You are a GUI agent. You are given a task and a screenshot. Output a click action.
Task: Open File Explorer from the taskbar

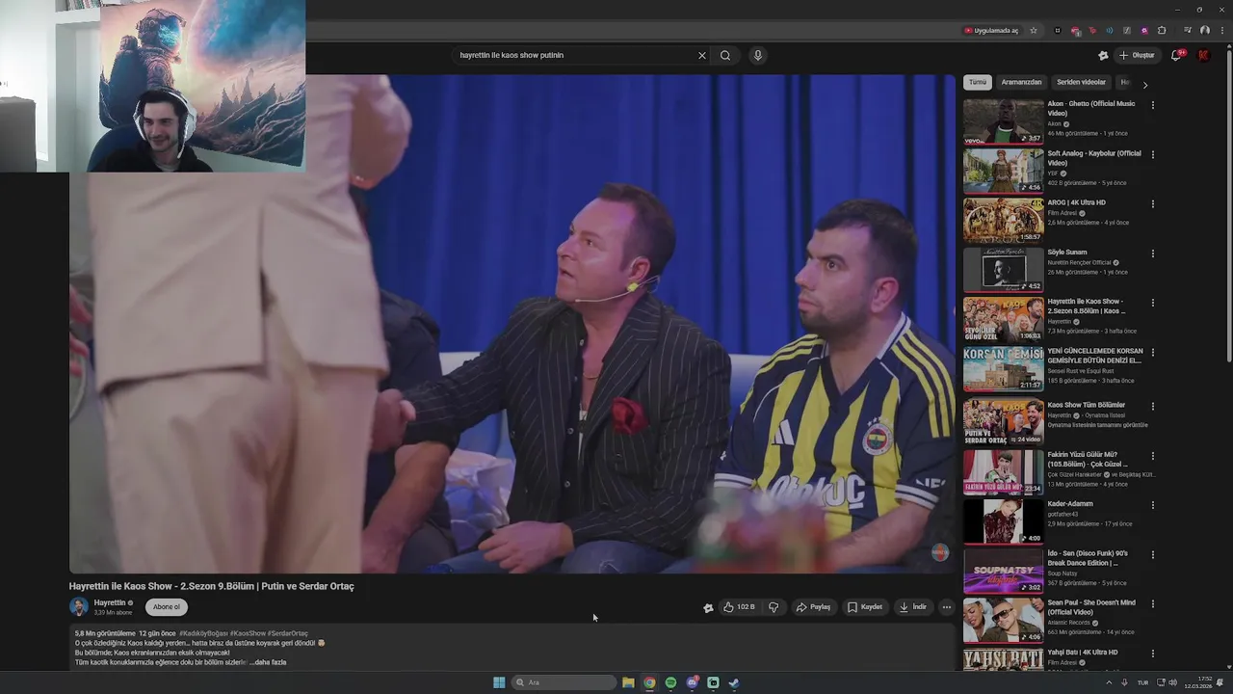tap(628, 682)
